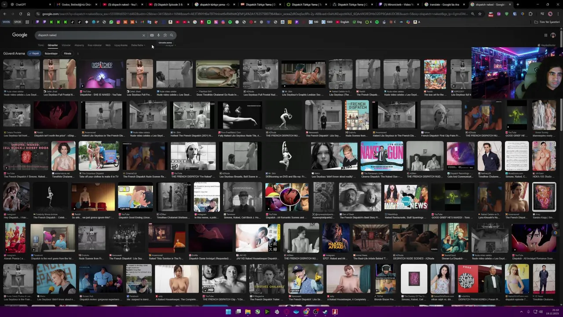Open the Weird News thumbnail

coord(406,197)
